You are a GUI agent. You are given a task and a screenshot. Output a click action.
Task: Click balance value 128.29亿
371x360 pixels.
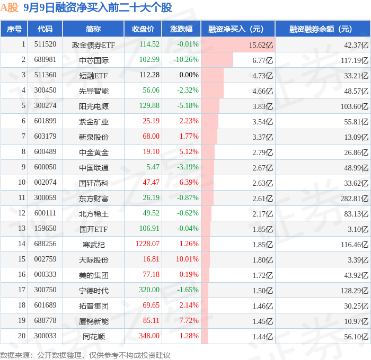(355, 291)
